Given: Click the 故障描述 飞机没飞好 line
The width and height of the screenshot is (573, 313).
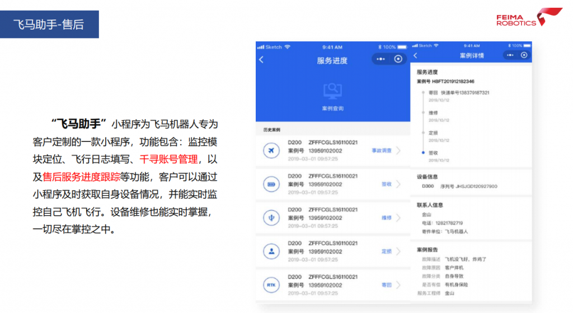Looking at the screenshot, I should (x=454, y=259).
